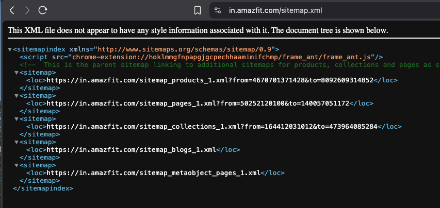The width and height of the screenshot is (440, 208).
Task: Click the sitemap_collections_1.xml URL text
Action: [x=212, y=127]
